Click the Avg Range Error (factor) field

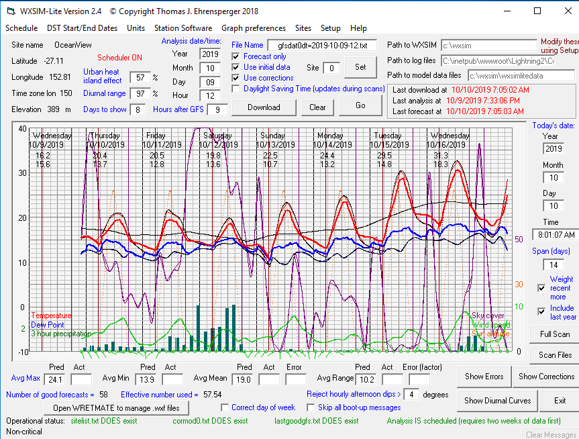(419, 379)
